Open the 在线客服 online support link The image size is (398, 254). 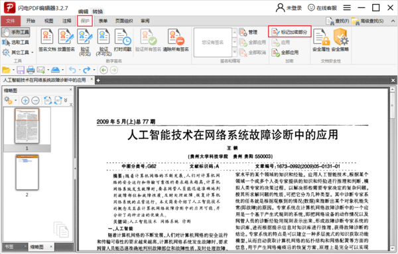322,8
